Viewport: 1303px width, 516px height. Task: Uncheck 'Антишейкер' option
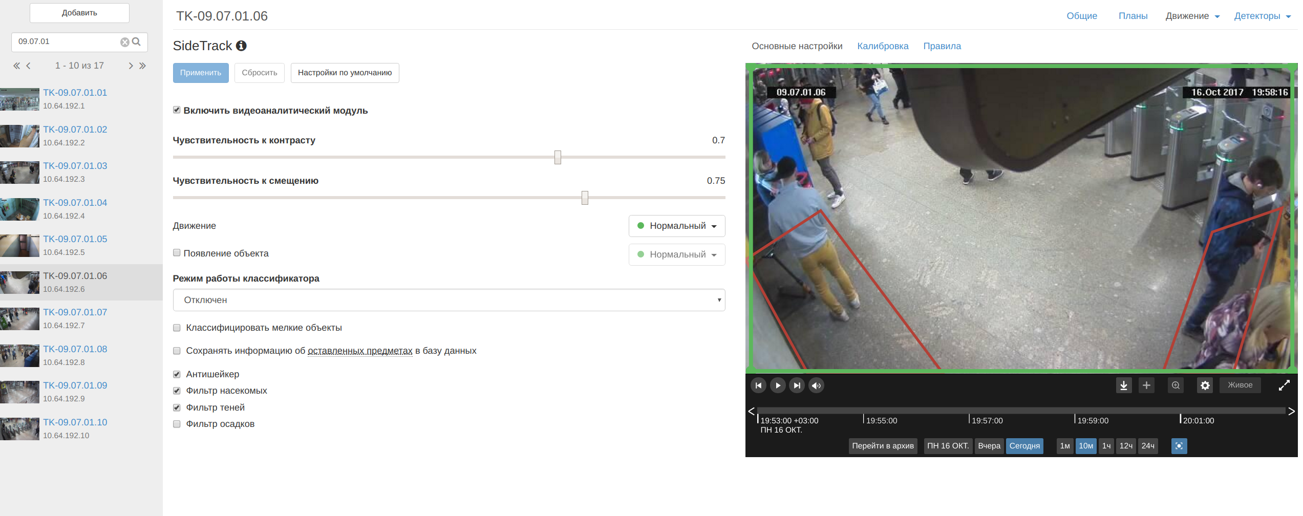tap(177, 374)
